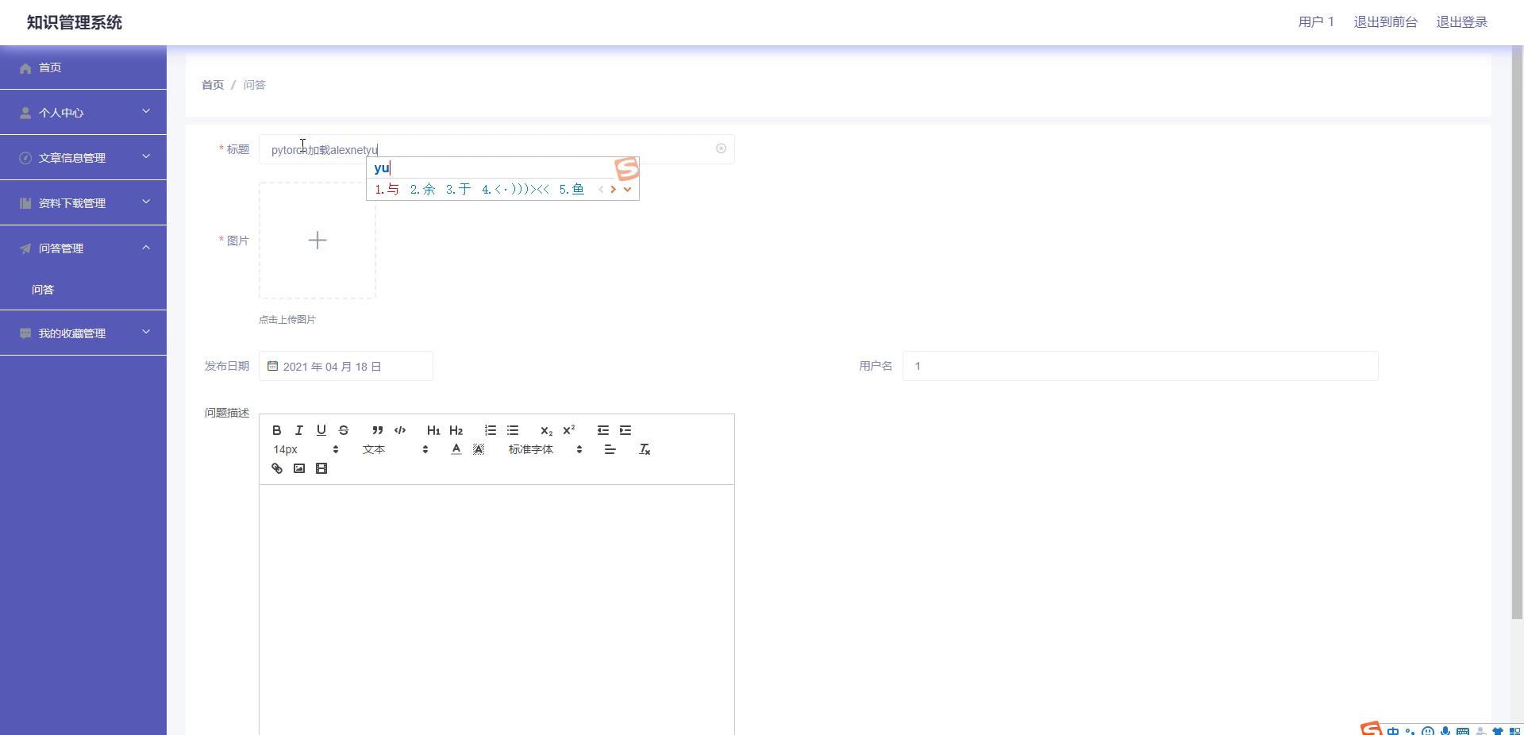Open the text color picker
The height and width of the screenshot is (735, 1524).
(x=456, y=449)
